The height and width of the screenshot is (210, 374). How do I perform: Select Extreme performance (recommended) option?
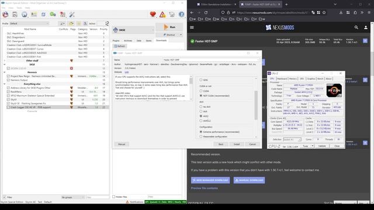coord(201,132)
